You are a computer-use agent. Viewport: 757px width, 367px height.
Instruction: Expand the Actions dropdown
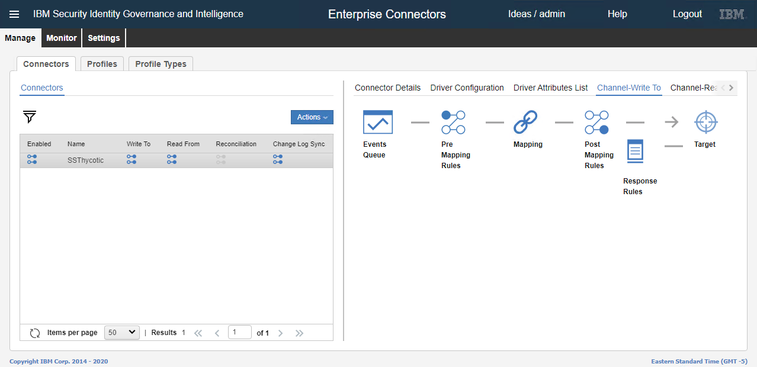point(312,117)
